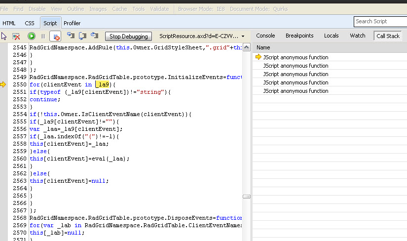Open the Tools menu
The image size is (407, 241).
point(139,9)
